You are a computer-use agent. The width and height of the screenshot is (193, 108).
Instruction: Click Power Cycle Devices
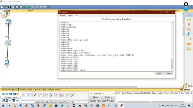[30, 90]
